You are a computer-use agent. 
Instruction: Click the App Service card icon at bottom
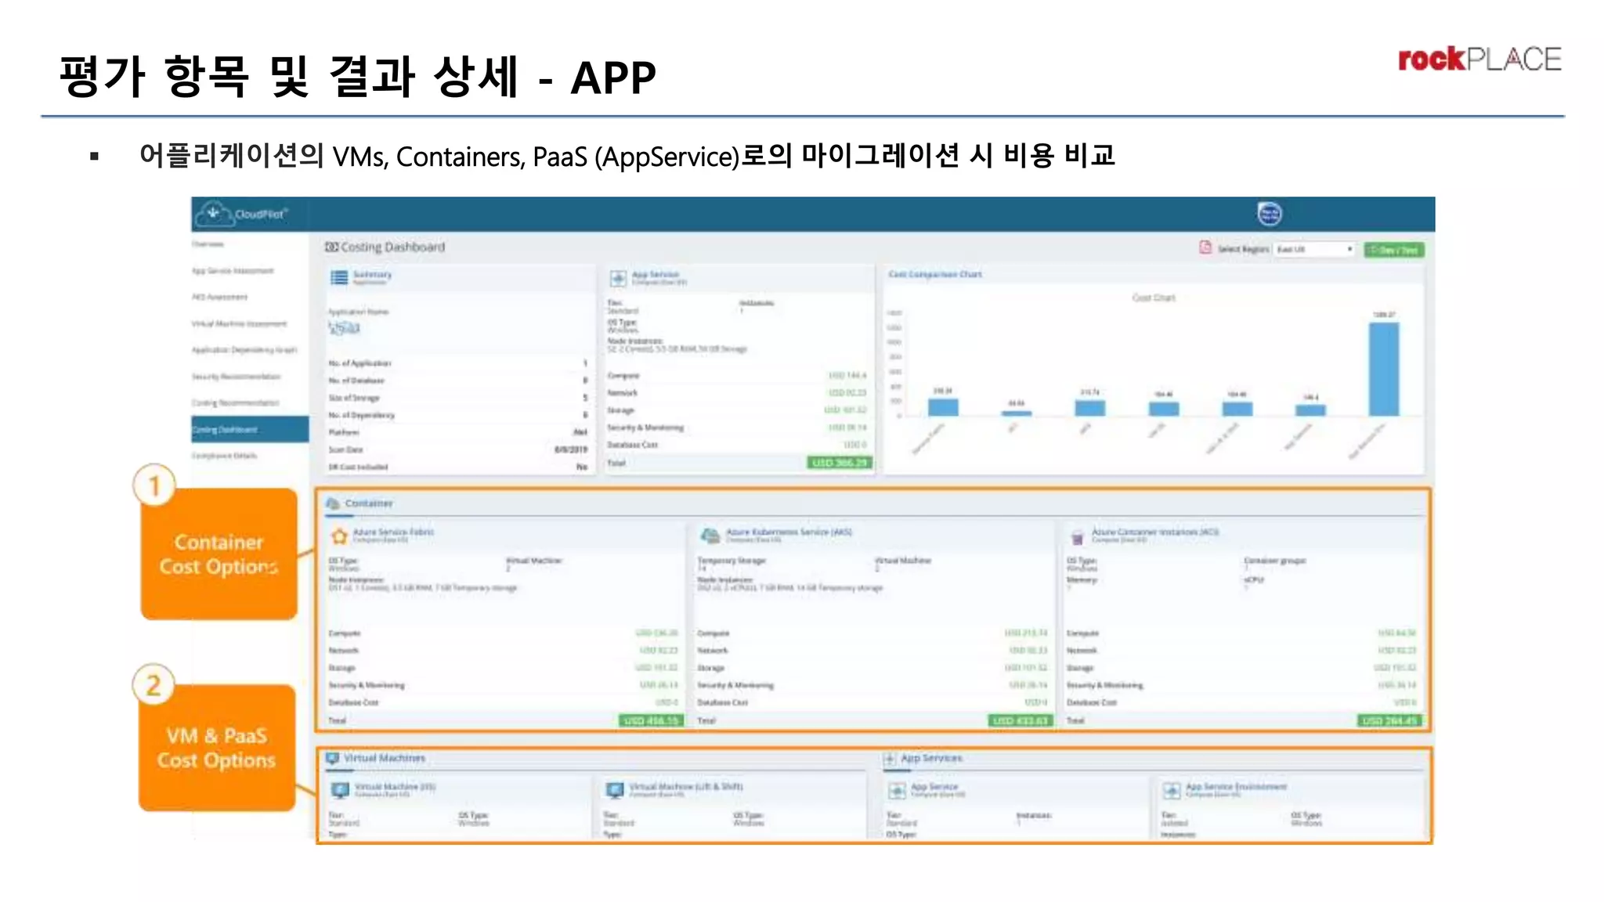[897, 791]
